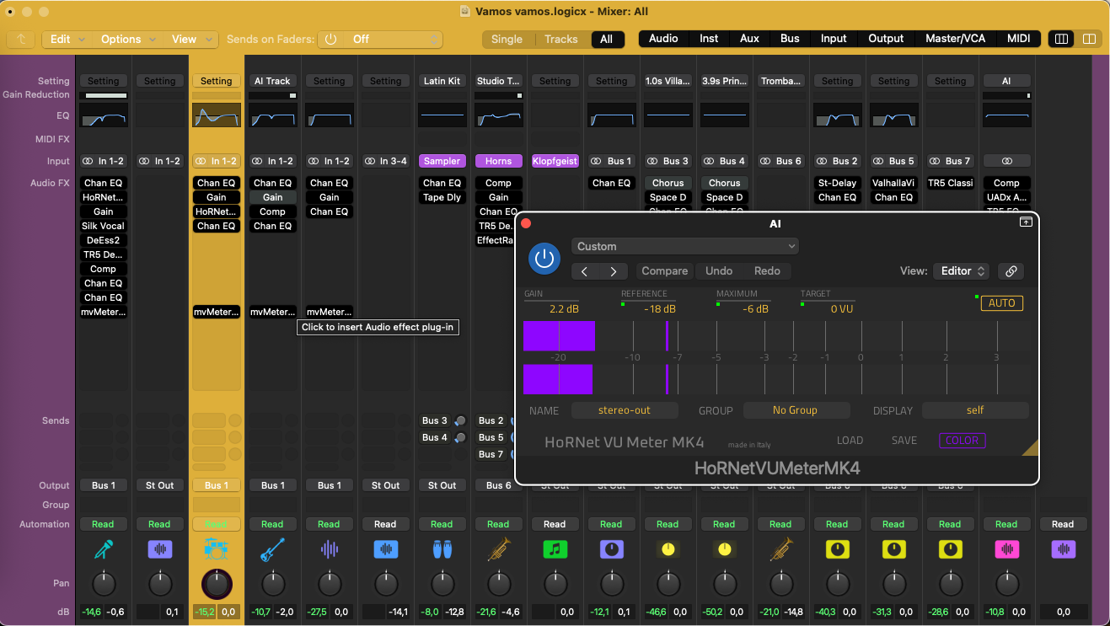The image size is (1110, 626).
Task: Click the blue conga drums track icon
Action: [442, 549]
